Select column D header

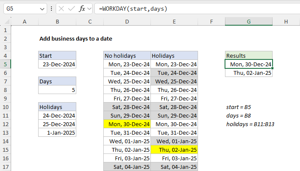point(127,21)
